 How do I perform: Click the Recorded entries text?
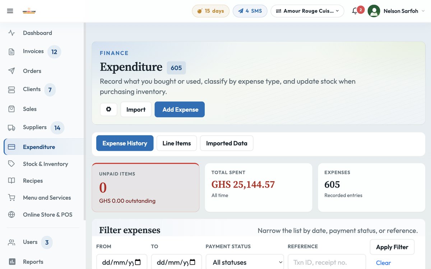click(x=343, y=195)
